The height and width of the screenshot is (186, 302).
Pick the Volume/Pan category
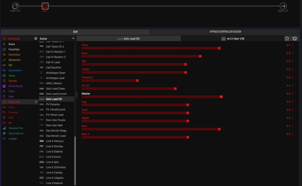[16, 128]
